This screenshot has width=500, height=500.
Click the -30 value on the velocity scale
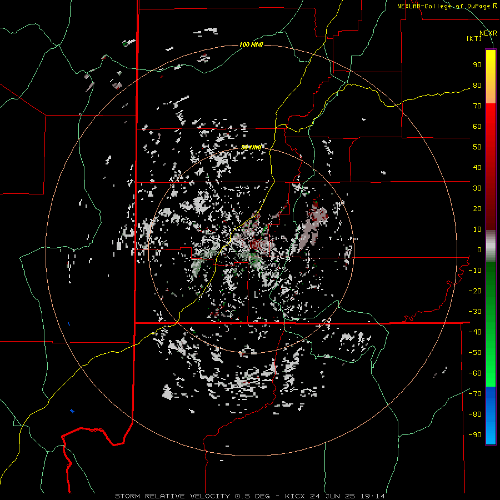[x=475, y=312]
